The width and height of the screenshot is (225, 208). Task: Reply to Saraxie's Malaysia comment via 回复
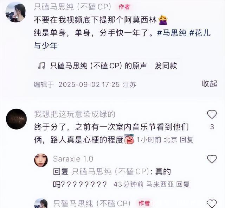tap(183, 184)
